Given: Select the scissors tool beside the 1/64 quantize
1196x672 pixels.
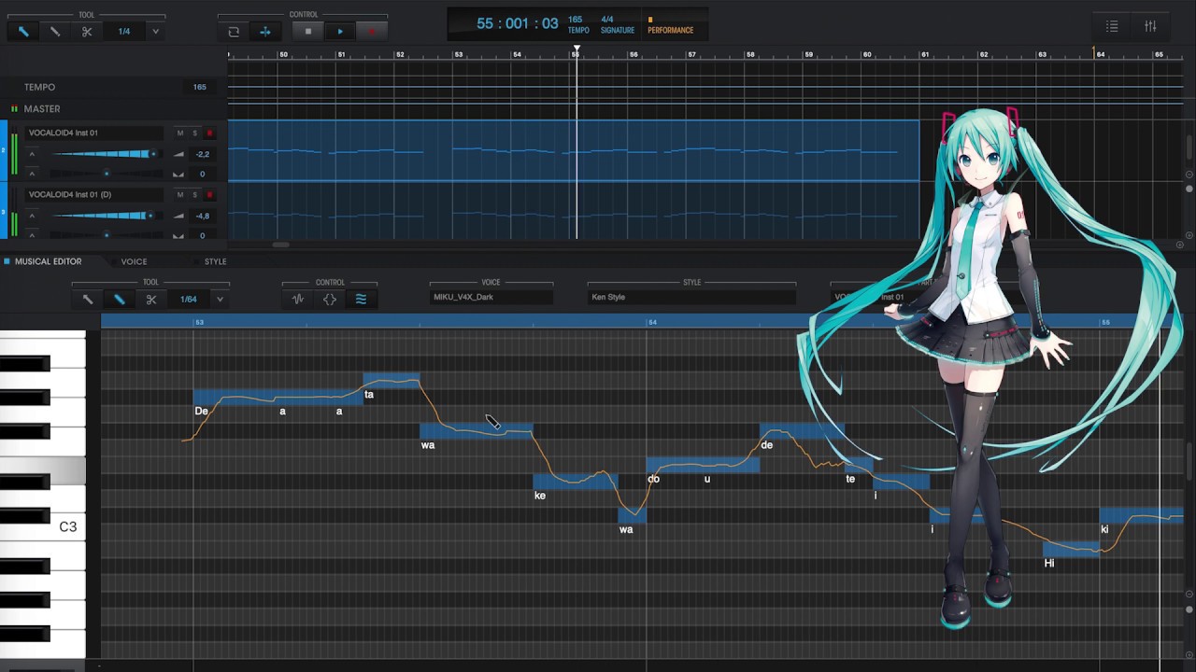Looking at the screenshot, I should tap(151, 300).
